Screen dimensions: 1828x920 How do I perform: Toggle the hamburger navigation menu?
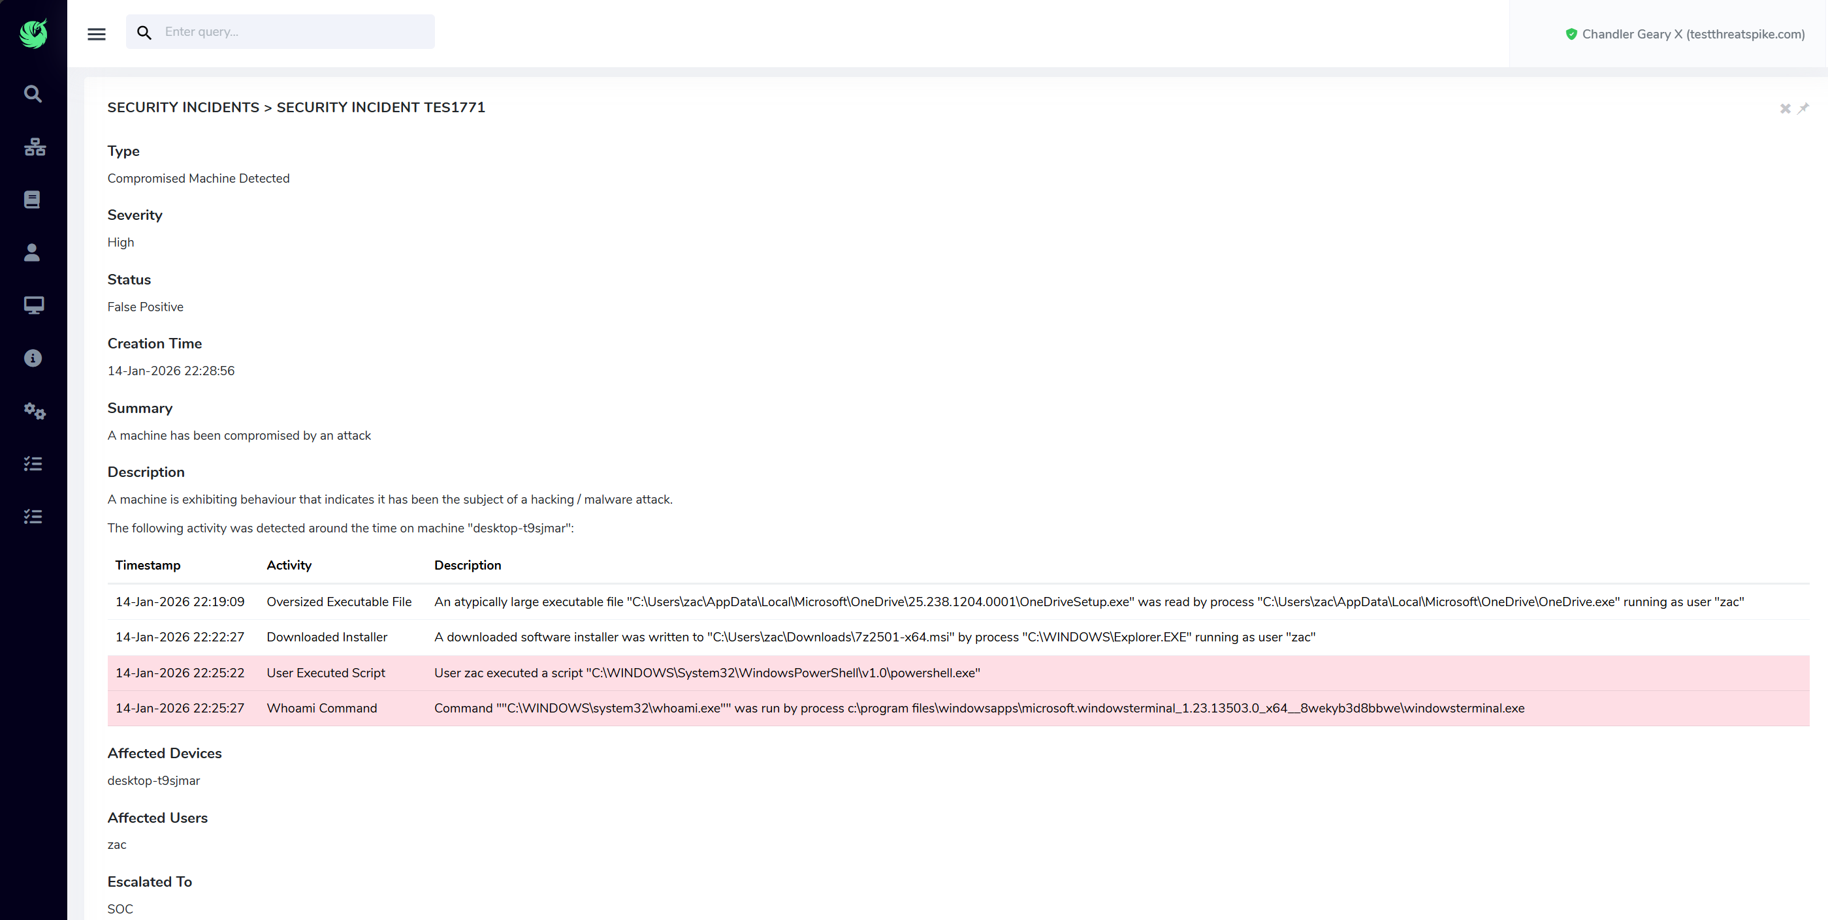click(97, 34)
